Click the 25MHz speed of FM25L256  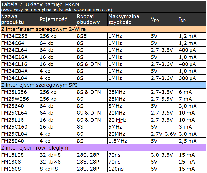pyautogui.click(x=129, y=92)
